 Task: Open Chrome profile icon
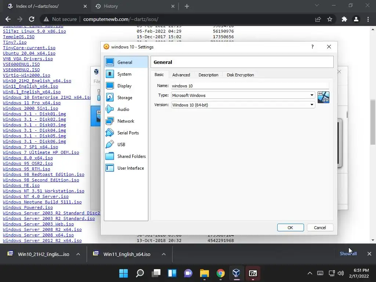tap(356, 19)
